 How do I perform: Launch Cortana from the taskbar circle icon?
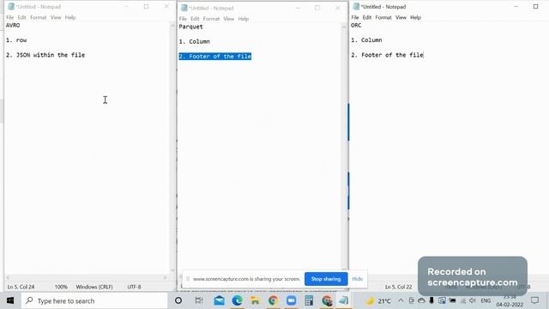pyautogui.click(x=178, y=300)
